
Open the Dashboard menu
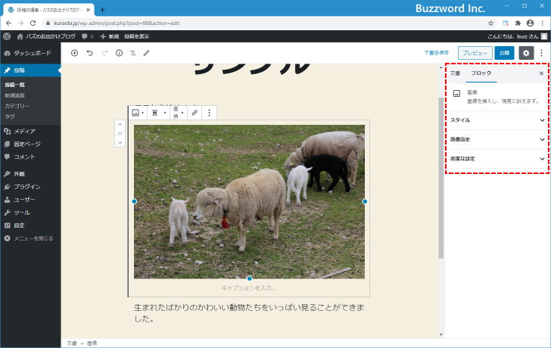(30, 53)
